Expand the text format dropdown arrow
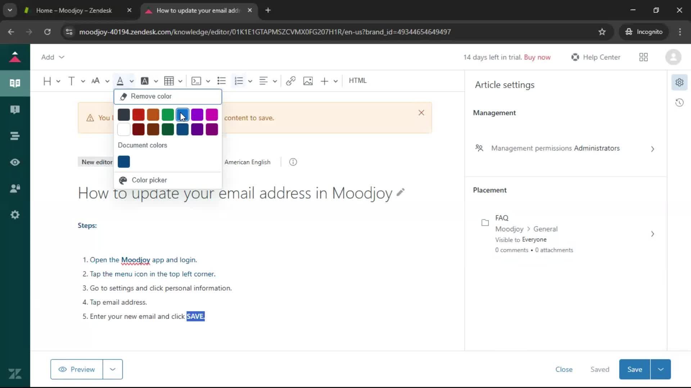The image size is (691, 388). coord(83,81)
